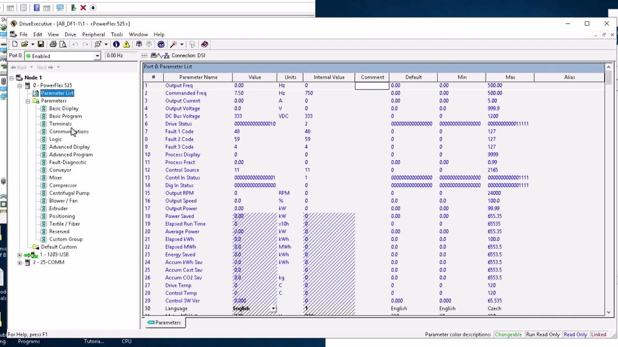Click the Parameter Name column header
Viewport: 618px width, 347px height.
[x=198, y=77]
